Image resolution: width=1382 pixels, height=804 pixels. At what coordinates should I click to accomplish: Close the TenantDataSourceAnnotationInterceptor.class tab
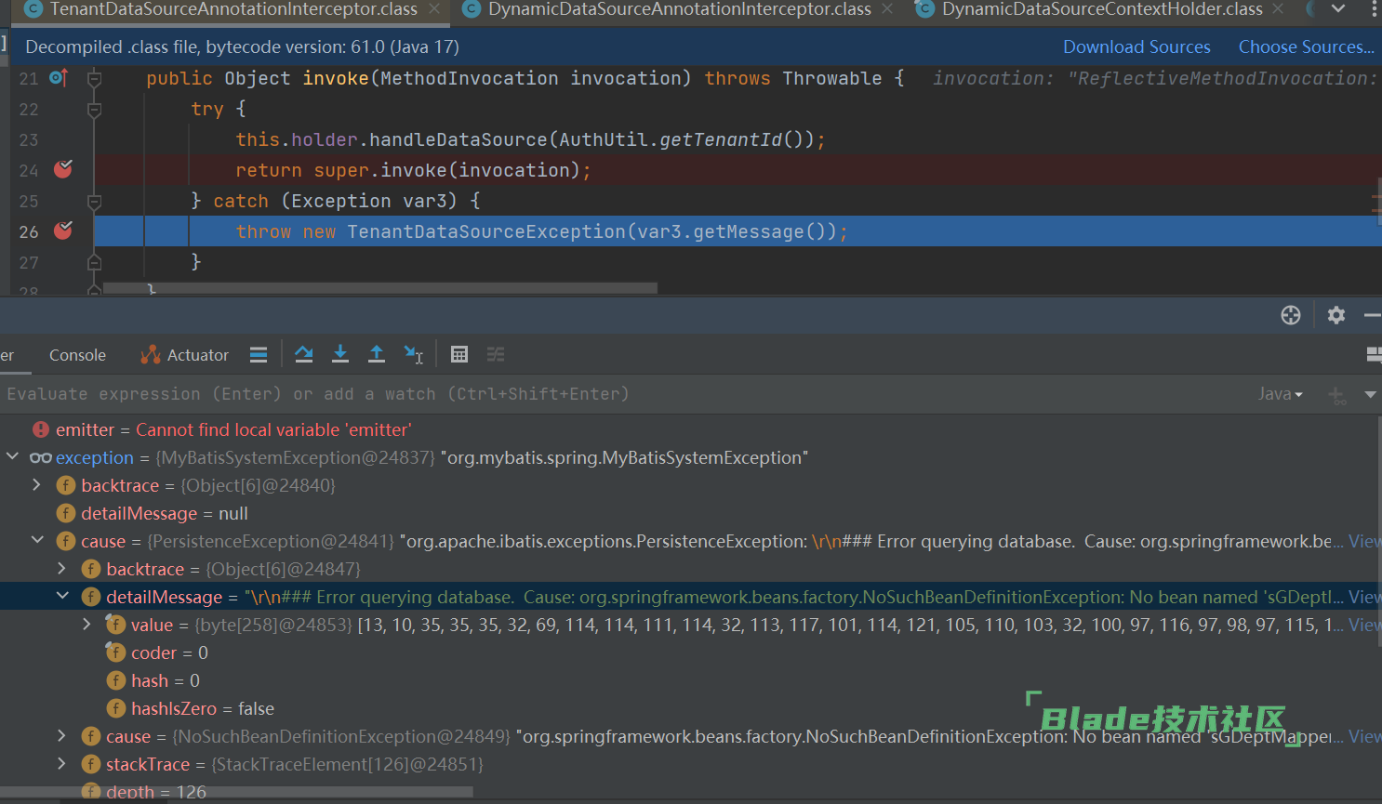[434, 9]
